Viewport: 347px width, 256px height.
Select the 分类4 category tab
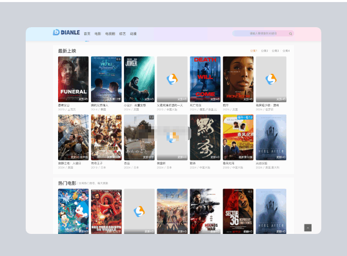[286, 51]
